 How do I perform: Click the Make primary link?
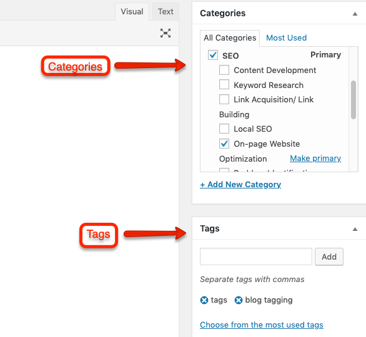pos(315,159)
